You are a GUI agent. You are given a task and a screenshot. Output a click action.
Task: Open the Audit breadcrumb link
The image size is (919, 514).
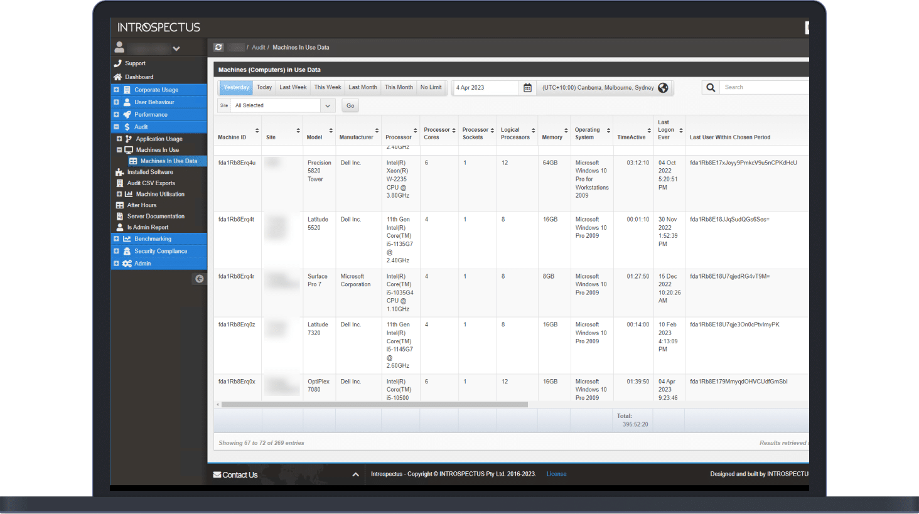258,47
